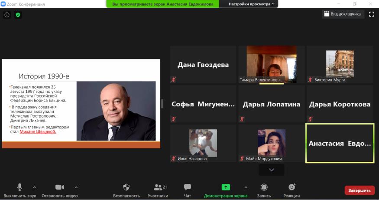This screenshot has height=200, width=379.
Task: Start screen sharing with the green arrow
Action: click(x=226, y=187)
